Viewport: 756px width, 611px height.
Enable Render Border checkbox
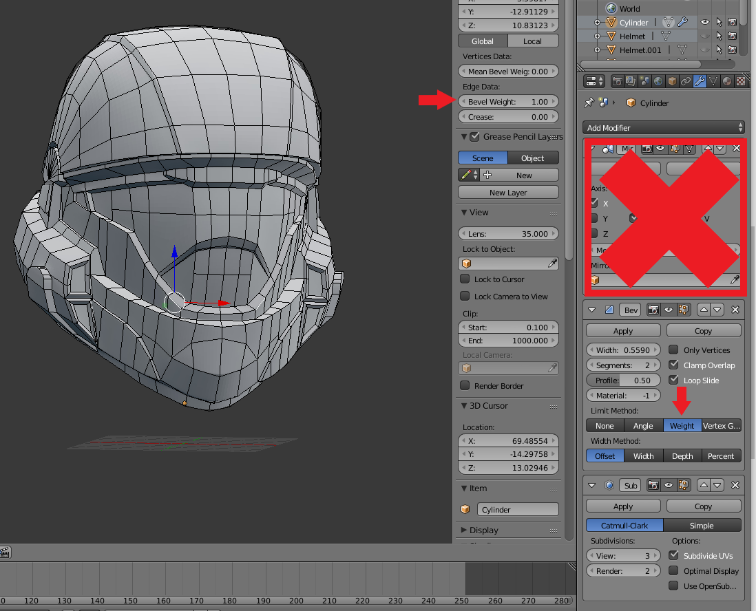pos(465,385)
